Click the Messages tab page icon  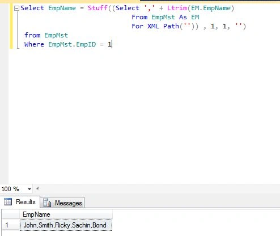pyautogui.click(x=47, y=203)
